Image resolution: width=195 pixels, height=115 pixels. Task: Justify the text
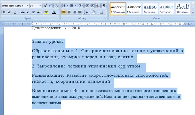point(80,12)
